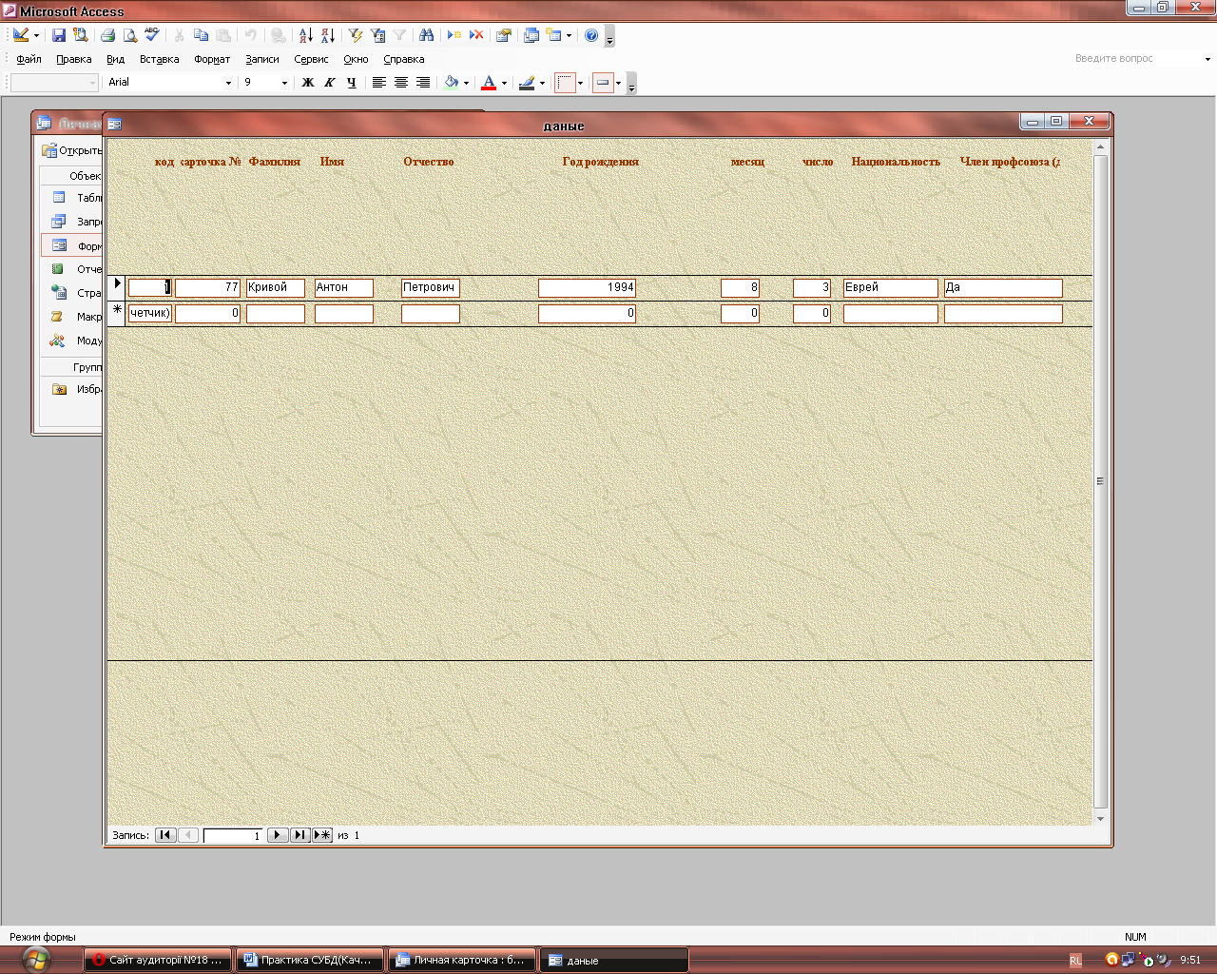
Task: Open the Properties icon
Action: (x=504, y=35)
